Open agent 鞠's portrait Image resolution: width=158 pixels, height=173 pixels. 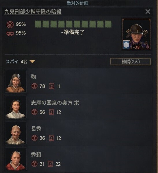[x=16, y=81]
